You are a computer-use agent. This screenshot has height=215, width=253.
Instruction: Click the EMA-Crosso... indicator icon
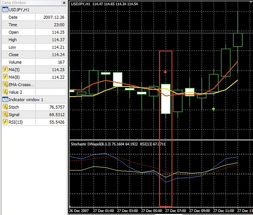5,84
